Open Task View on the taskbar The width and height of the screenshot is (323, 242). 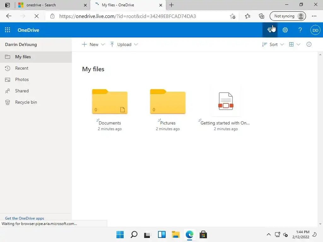pos(147,234)
